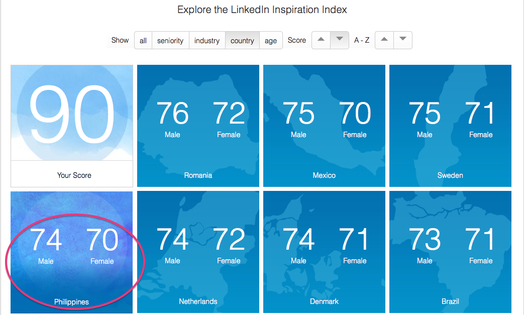The height and width of the screenshot is (315, 524).
Task: Filter index by age
Action: click(x=271, y=40)
